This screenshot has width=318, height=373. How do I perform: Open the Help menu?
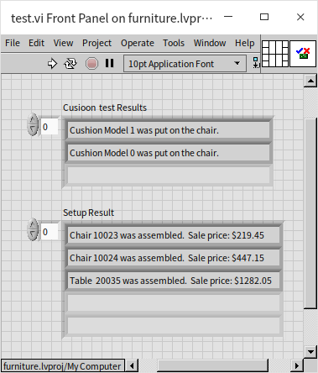click(x=245, y=43)
